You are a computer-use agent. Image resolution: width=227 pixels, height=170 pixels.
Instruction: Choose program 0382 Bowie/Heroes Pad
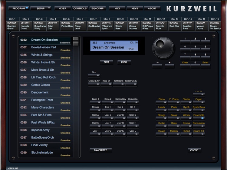pyautogui.click(x=45, y=48)
